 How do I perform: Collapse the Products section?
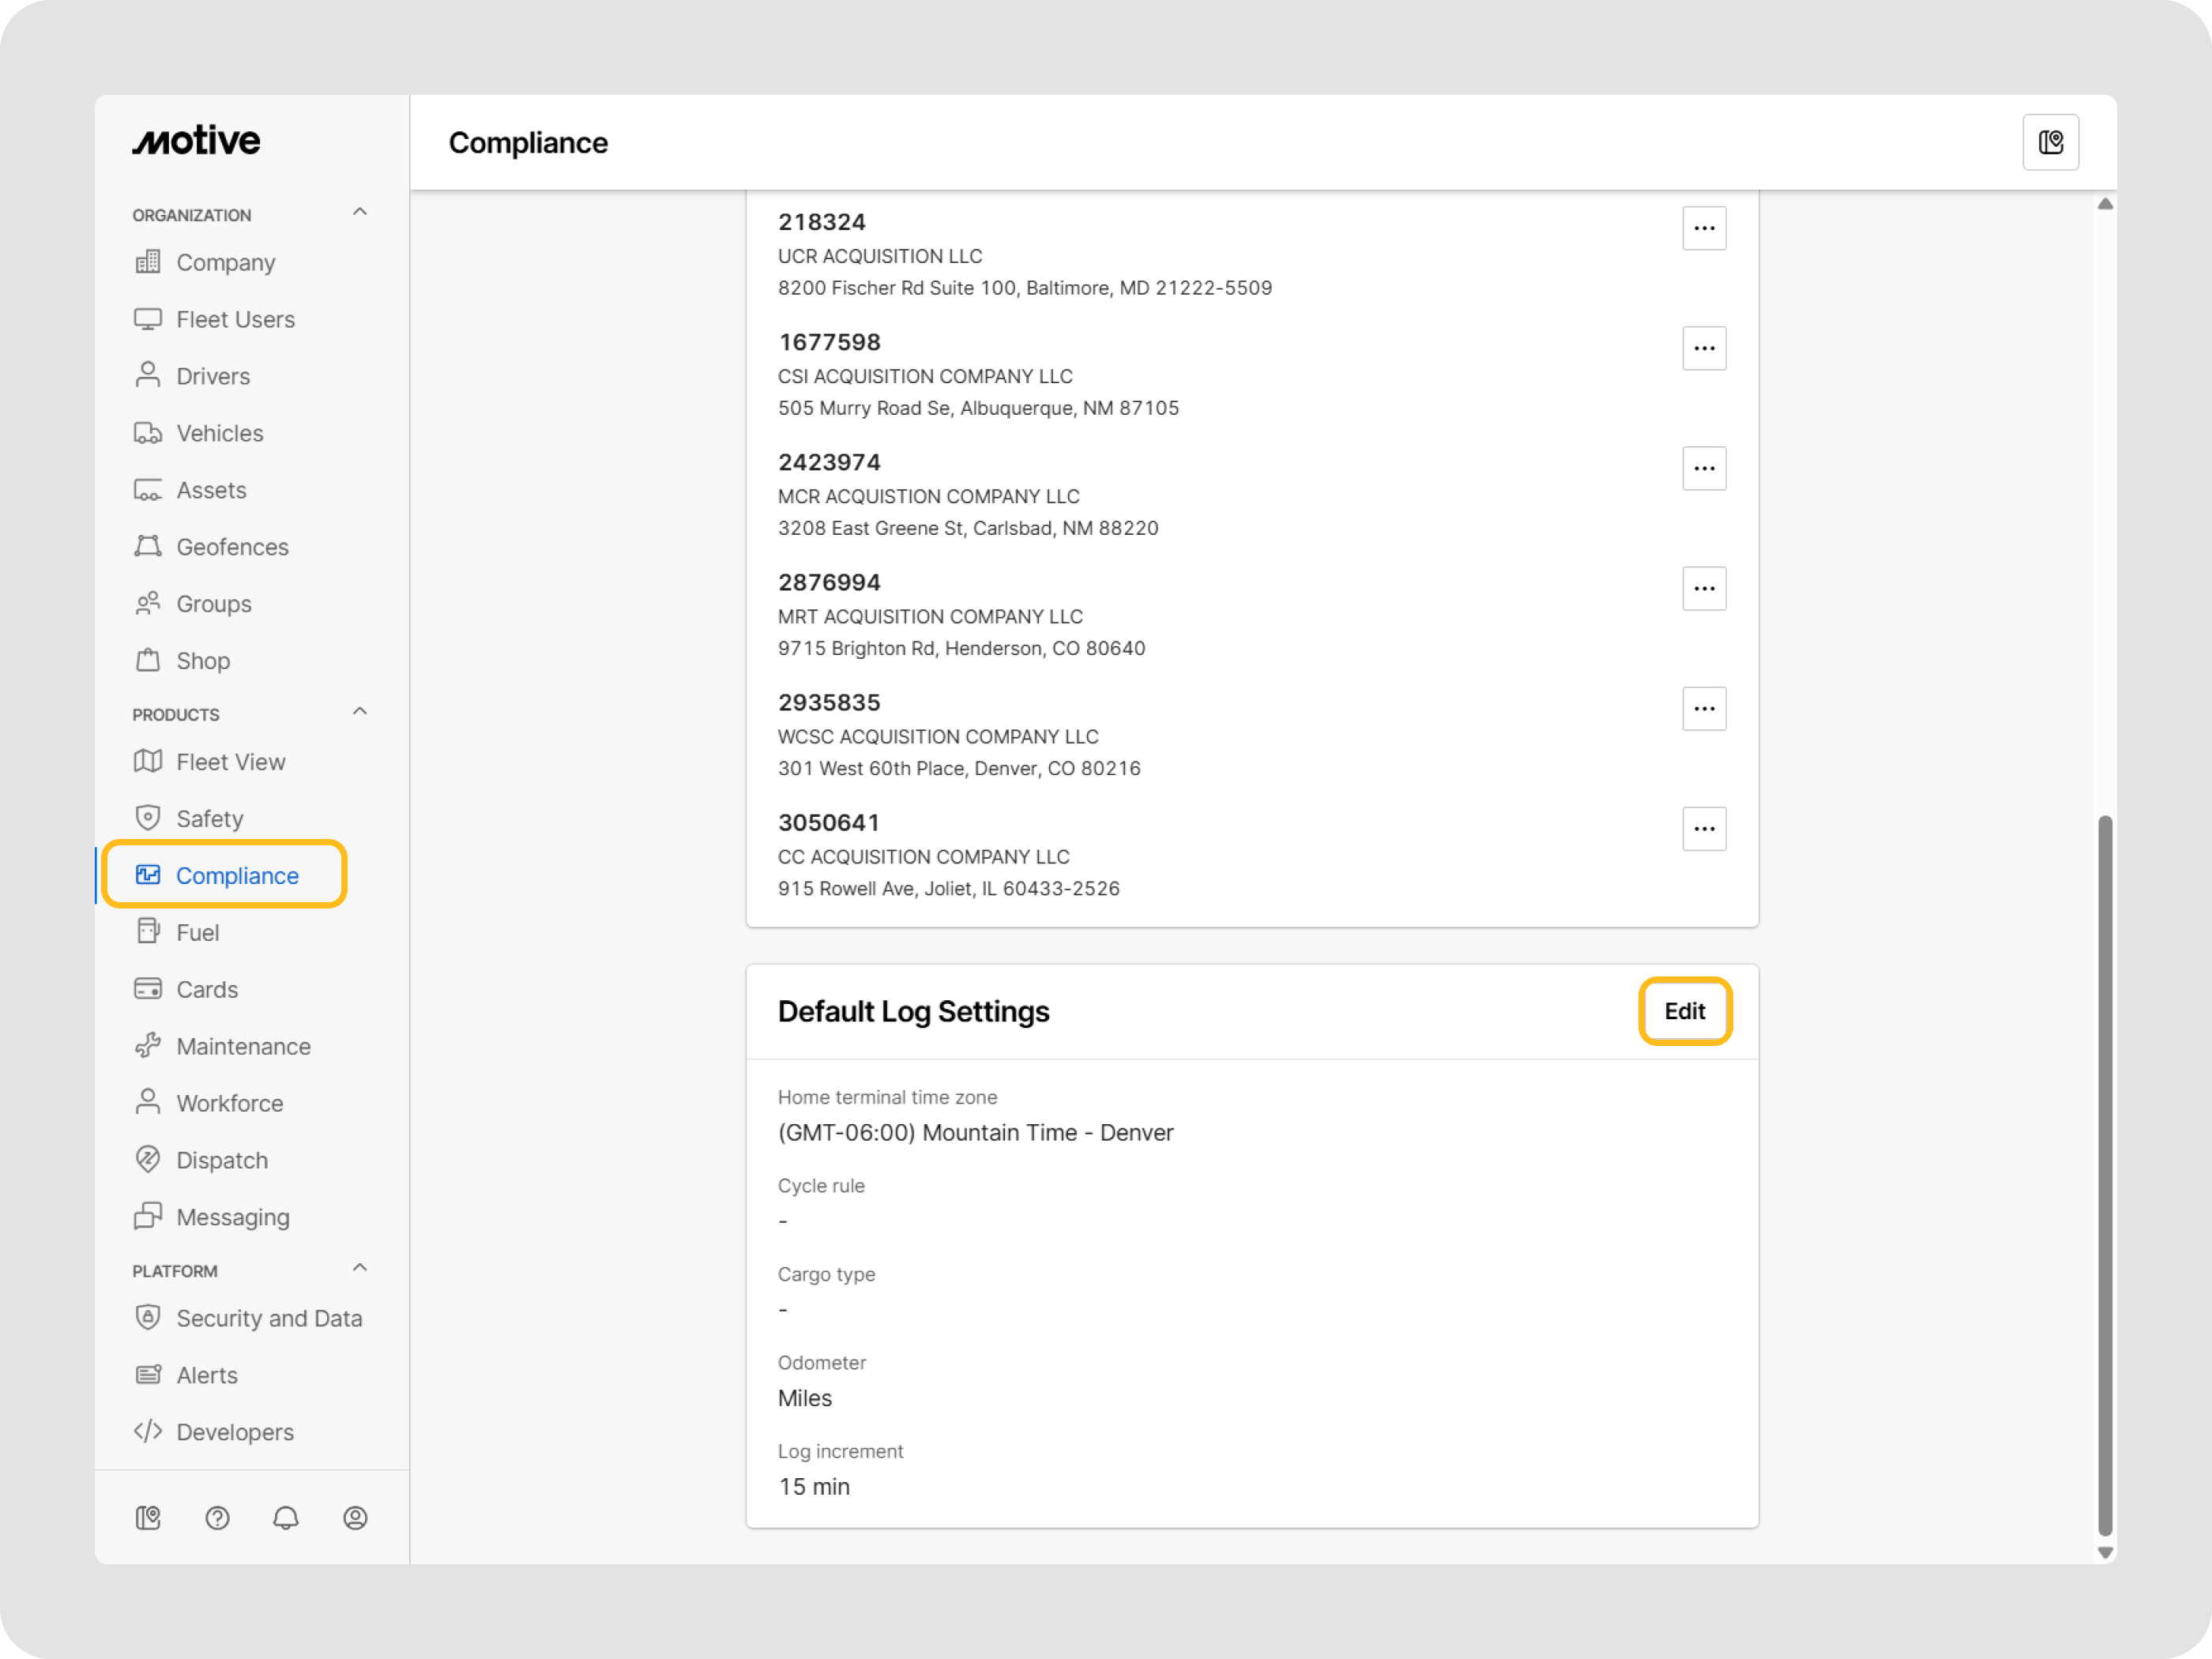(x=360, y=712)
